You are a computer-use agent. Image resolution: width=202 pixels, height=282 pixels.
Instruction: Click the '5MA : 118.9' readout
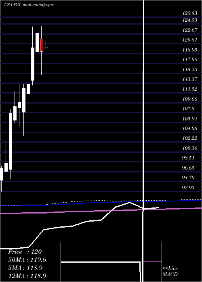25,267
